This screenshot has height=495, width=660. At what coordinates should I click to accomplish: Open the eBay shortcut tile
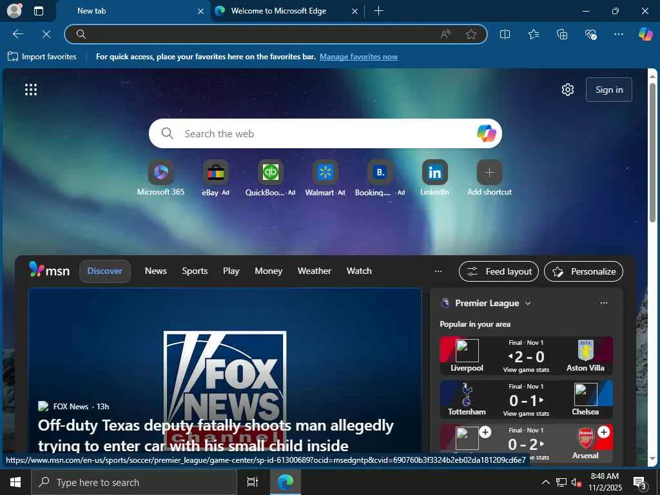point(215,178)
